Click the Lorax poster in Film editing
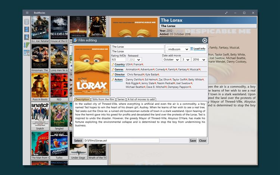Viewport: 280px width, 175px height. 92,71
